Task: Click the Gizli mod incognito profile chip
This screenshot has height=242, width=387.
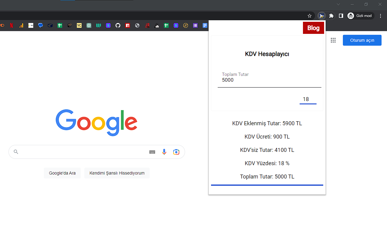Action: (x=360, y=16)
